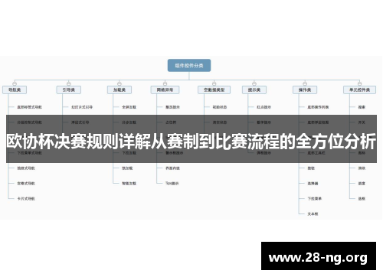Click the 底部标签式导航 leaf item

coord(29,107)
